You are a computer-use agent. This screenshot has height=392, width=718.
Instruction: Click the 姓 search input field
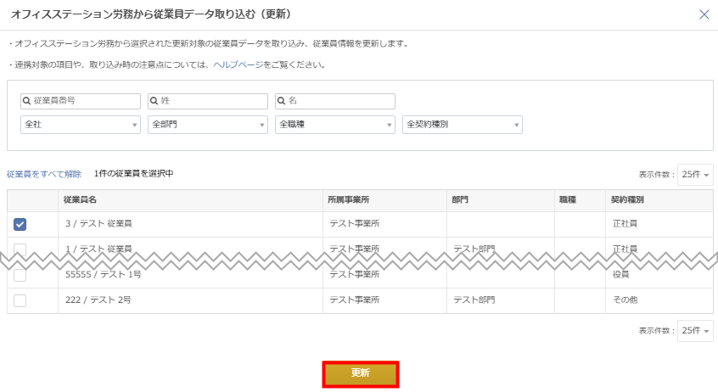click(208, 101)
